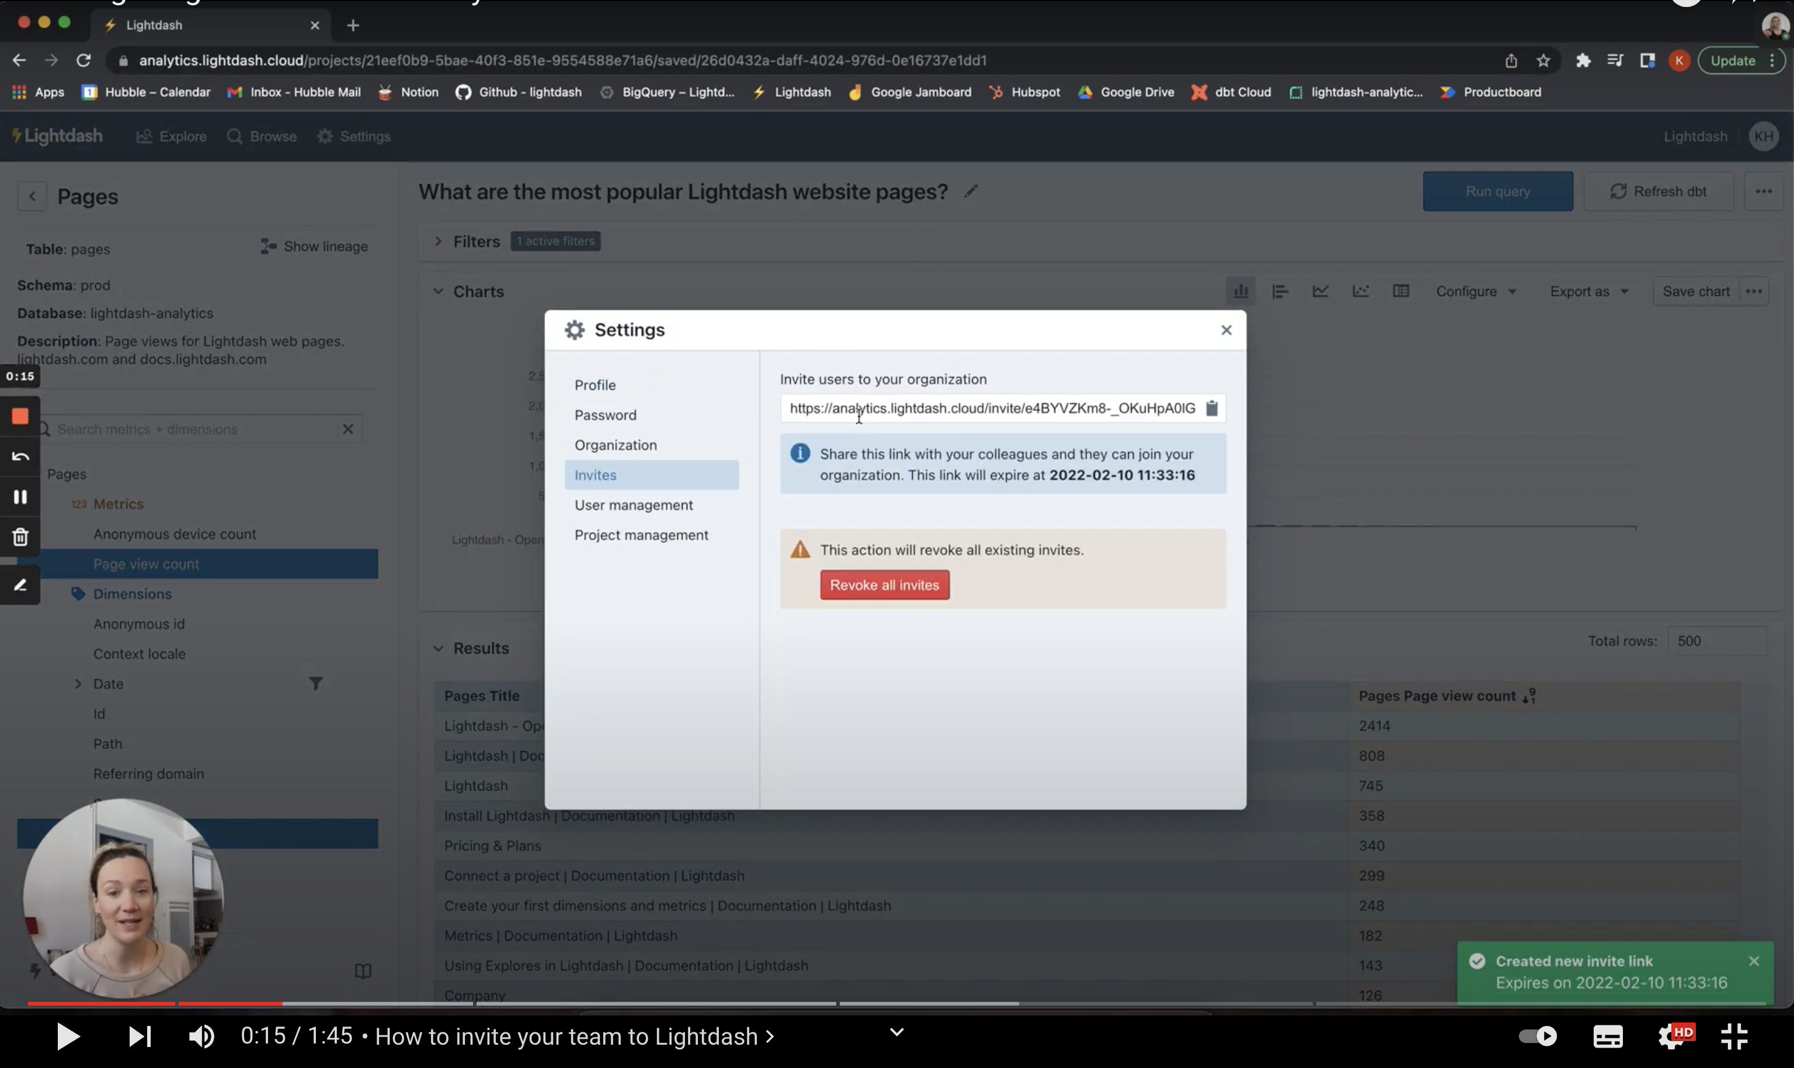Switch to Organization settings tab
The image size is (1794, 1068).
click(x=615, y=445)
